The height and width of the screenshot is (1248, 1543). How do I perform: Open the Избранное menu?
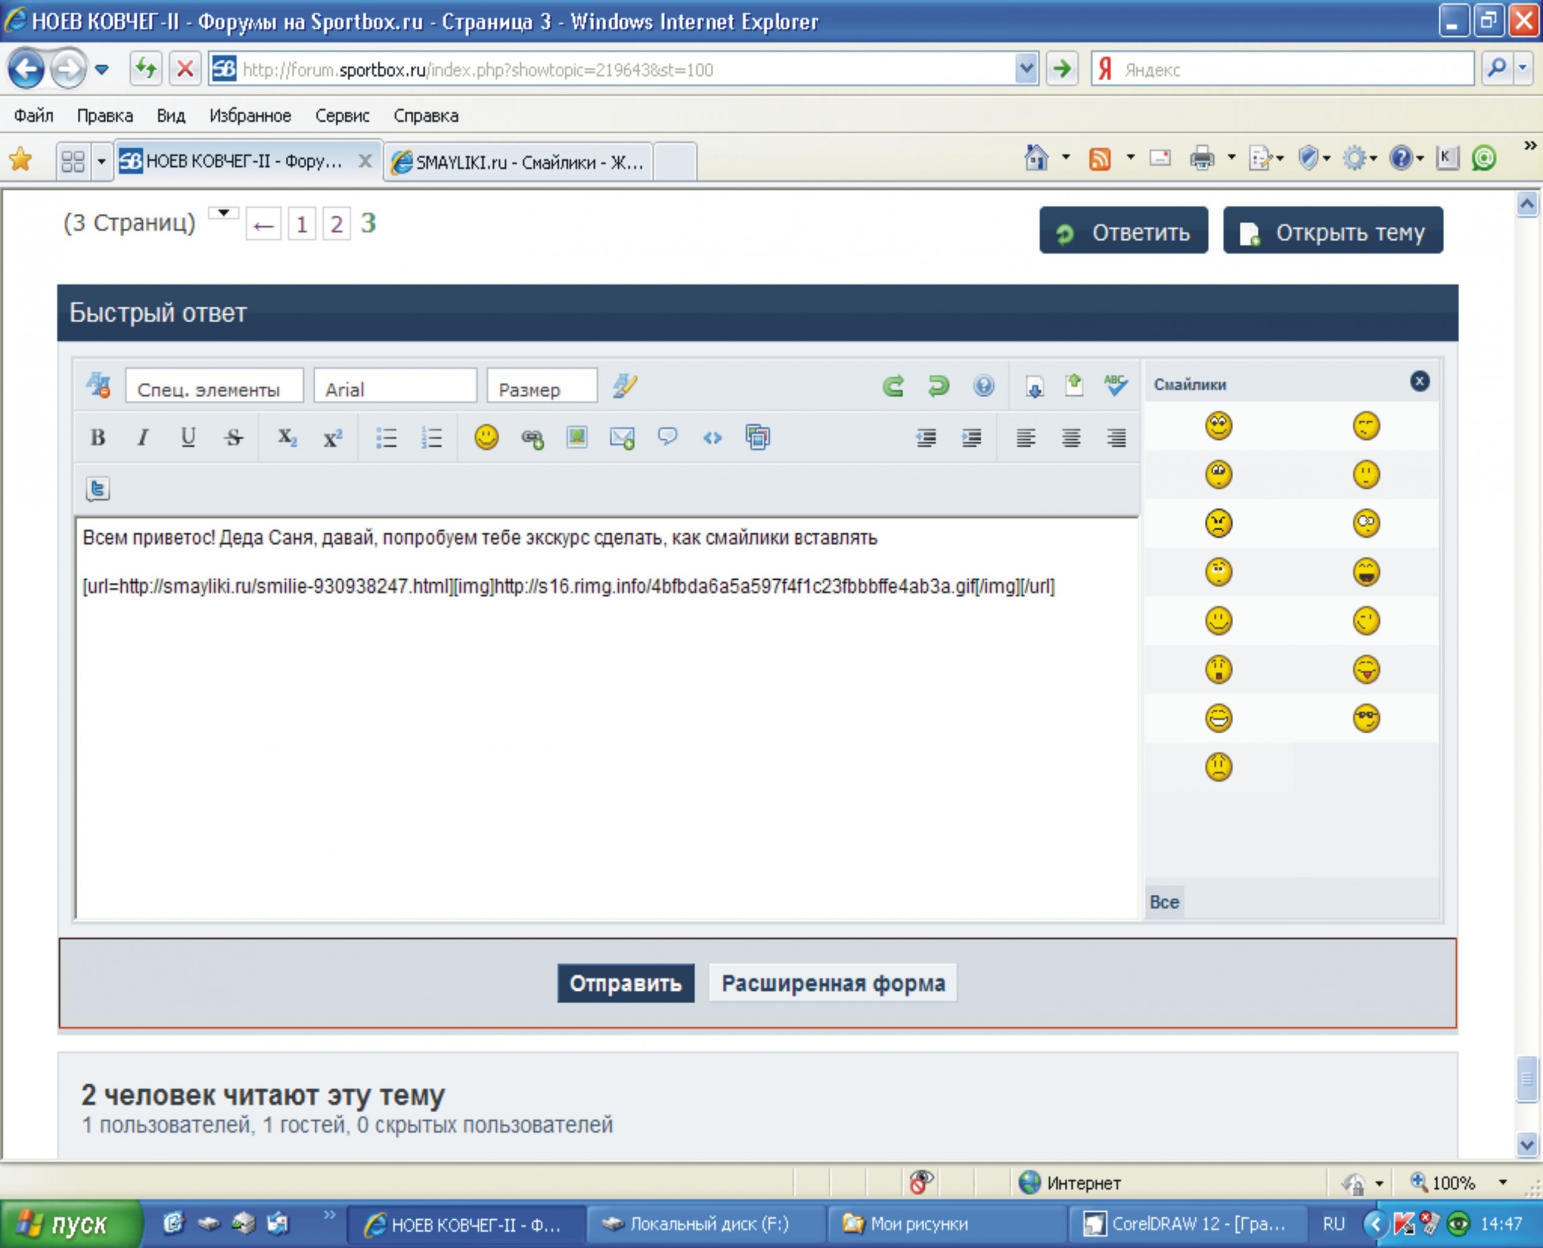[250, 116]
